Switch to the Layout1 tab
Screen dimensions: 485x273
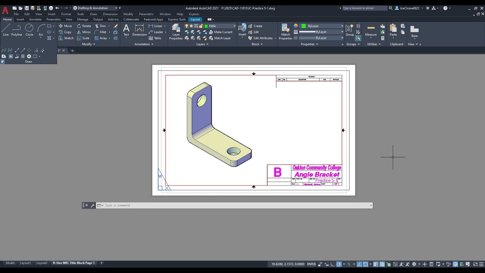[25, 263]
